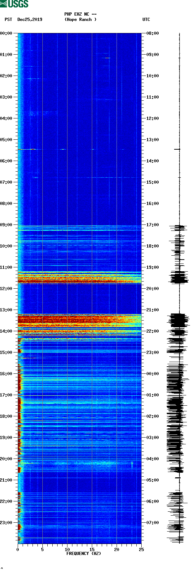Click the 07:00 PST time label

[x=6, y=182]
